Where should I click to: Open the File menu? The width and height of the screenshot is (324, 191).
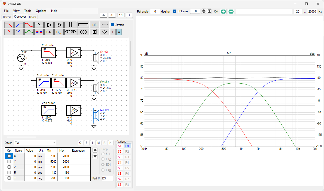6,11
